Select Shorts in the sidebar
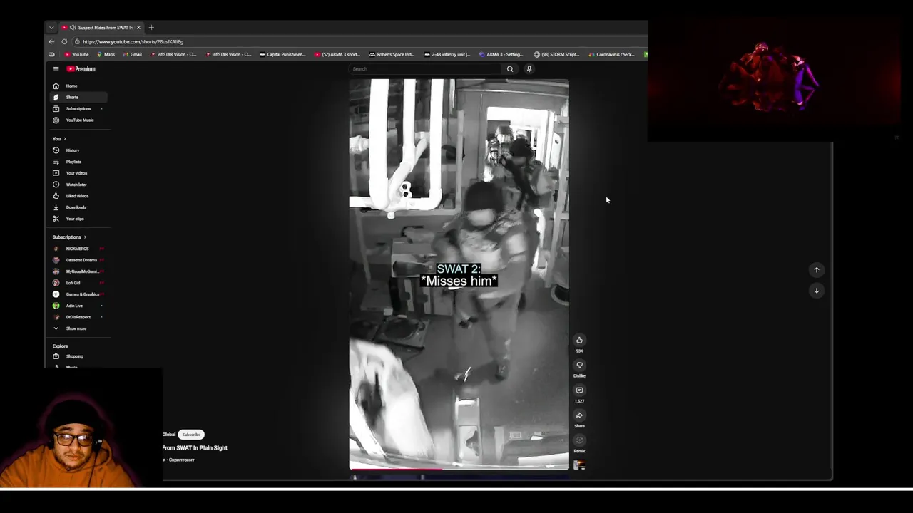The height and width of the screenshot is (513, 913). coord(78,97)
